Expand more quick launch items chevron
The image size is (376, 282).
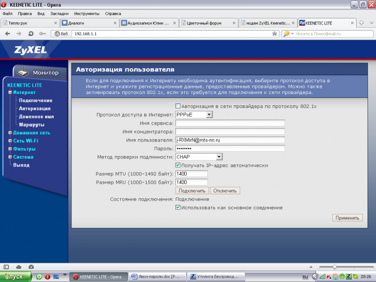[x=65, y=275]
